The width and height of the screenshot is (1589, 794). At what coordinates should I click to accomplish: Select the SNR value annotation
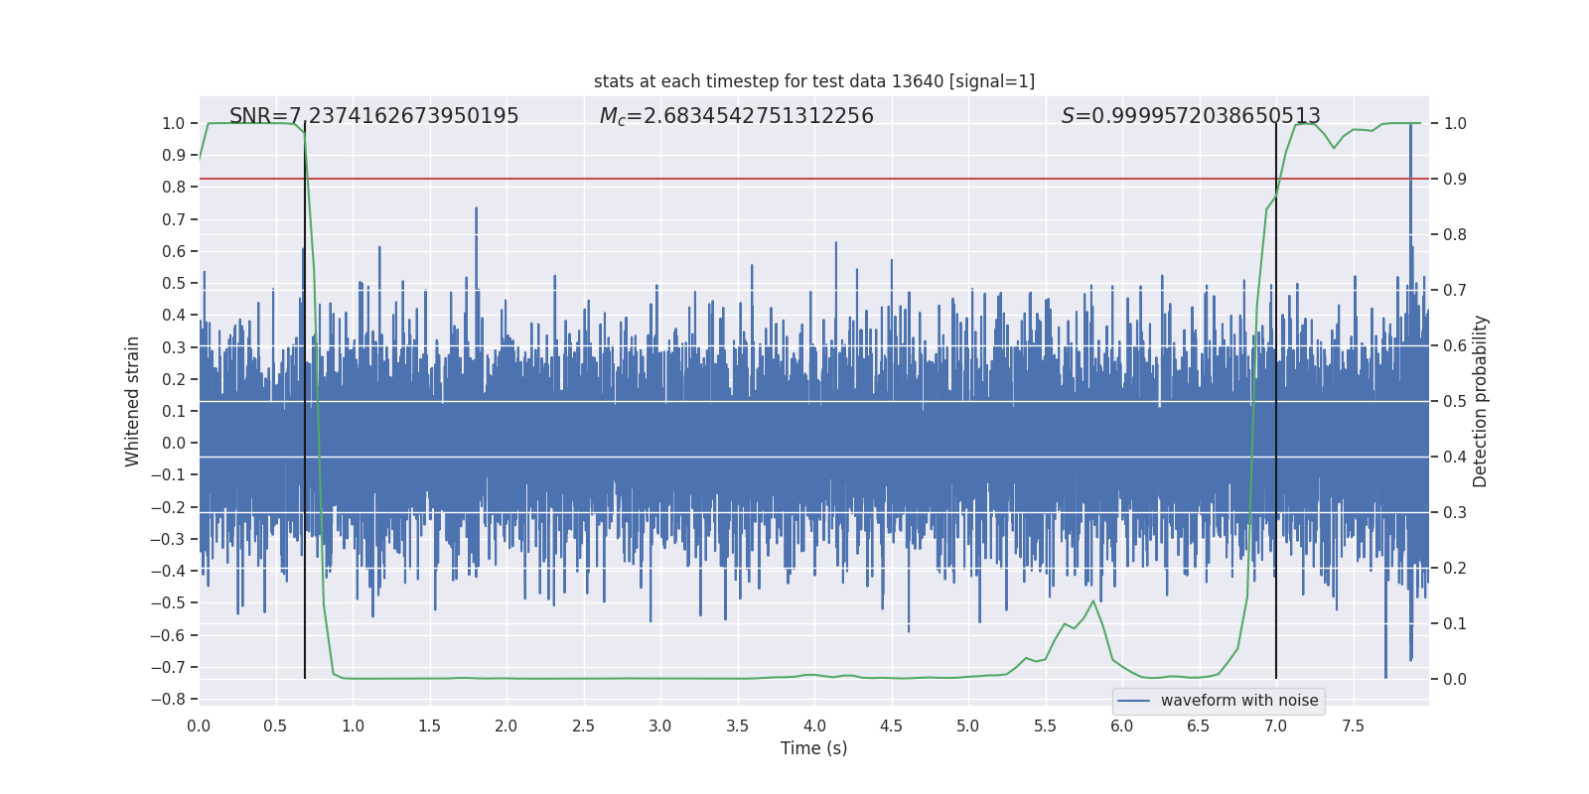pyautogui.click(x=373, y=116)
